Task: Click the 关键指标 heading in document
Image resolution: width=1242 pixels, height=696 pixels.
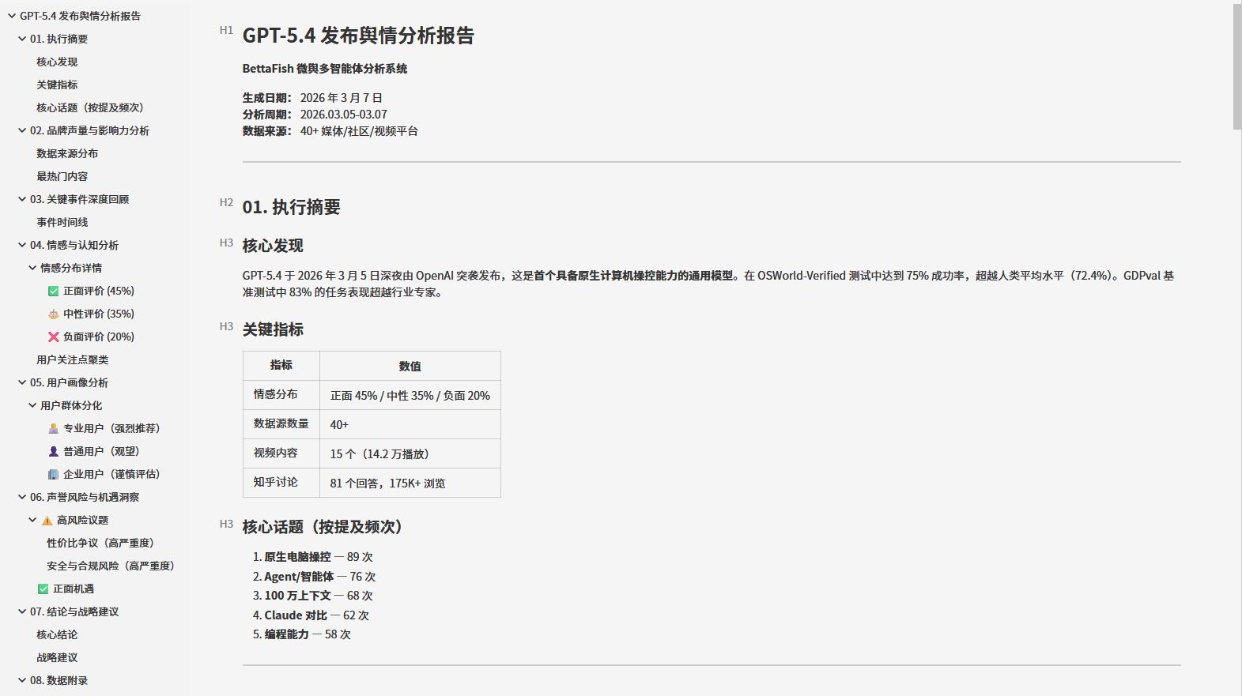Action: click(x=273, y=329)
